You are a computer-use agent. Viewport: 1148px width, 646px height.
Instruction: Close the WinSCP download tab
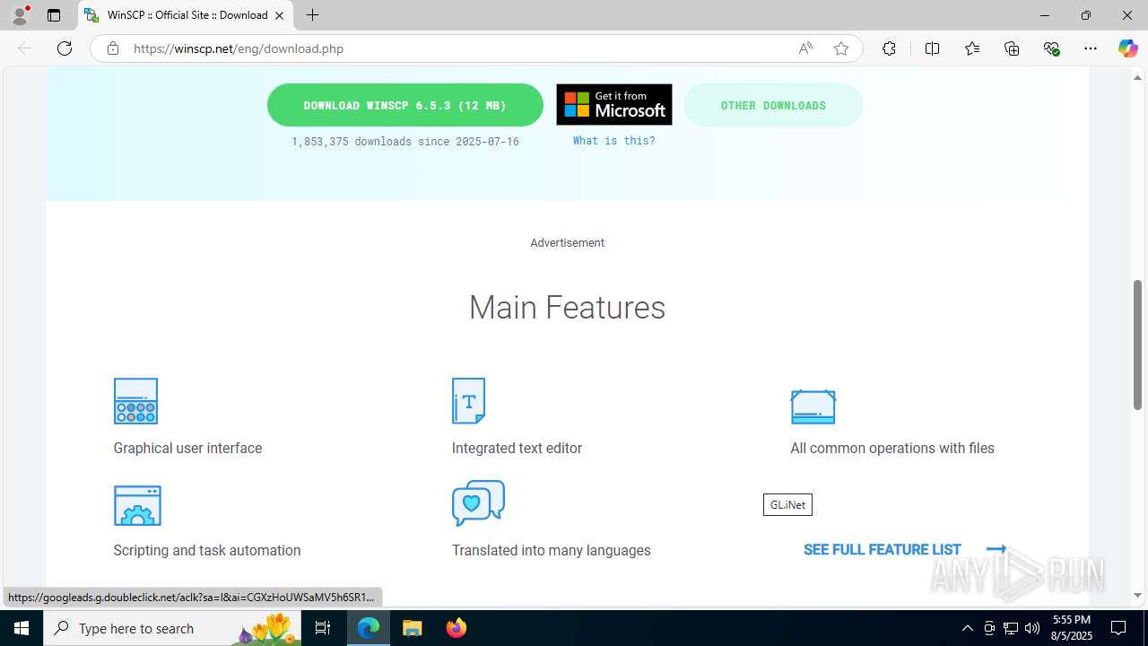click(279, 15)
